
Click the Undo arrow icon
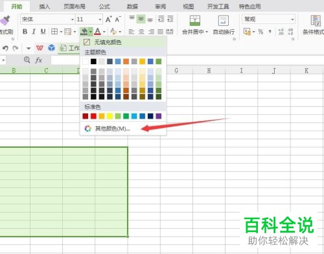coord(5,48)
